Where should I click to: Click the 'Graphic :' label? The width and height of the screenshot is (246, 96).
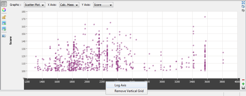[15, 5]
